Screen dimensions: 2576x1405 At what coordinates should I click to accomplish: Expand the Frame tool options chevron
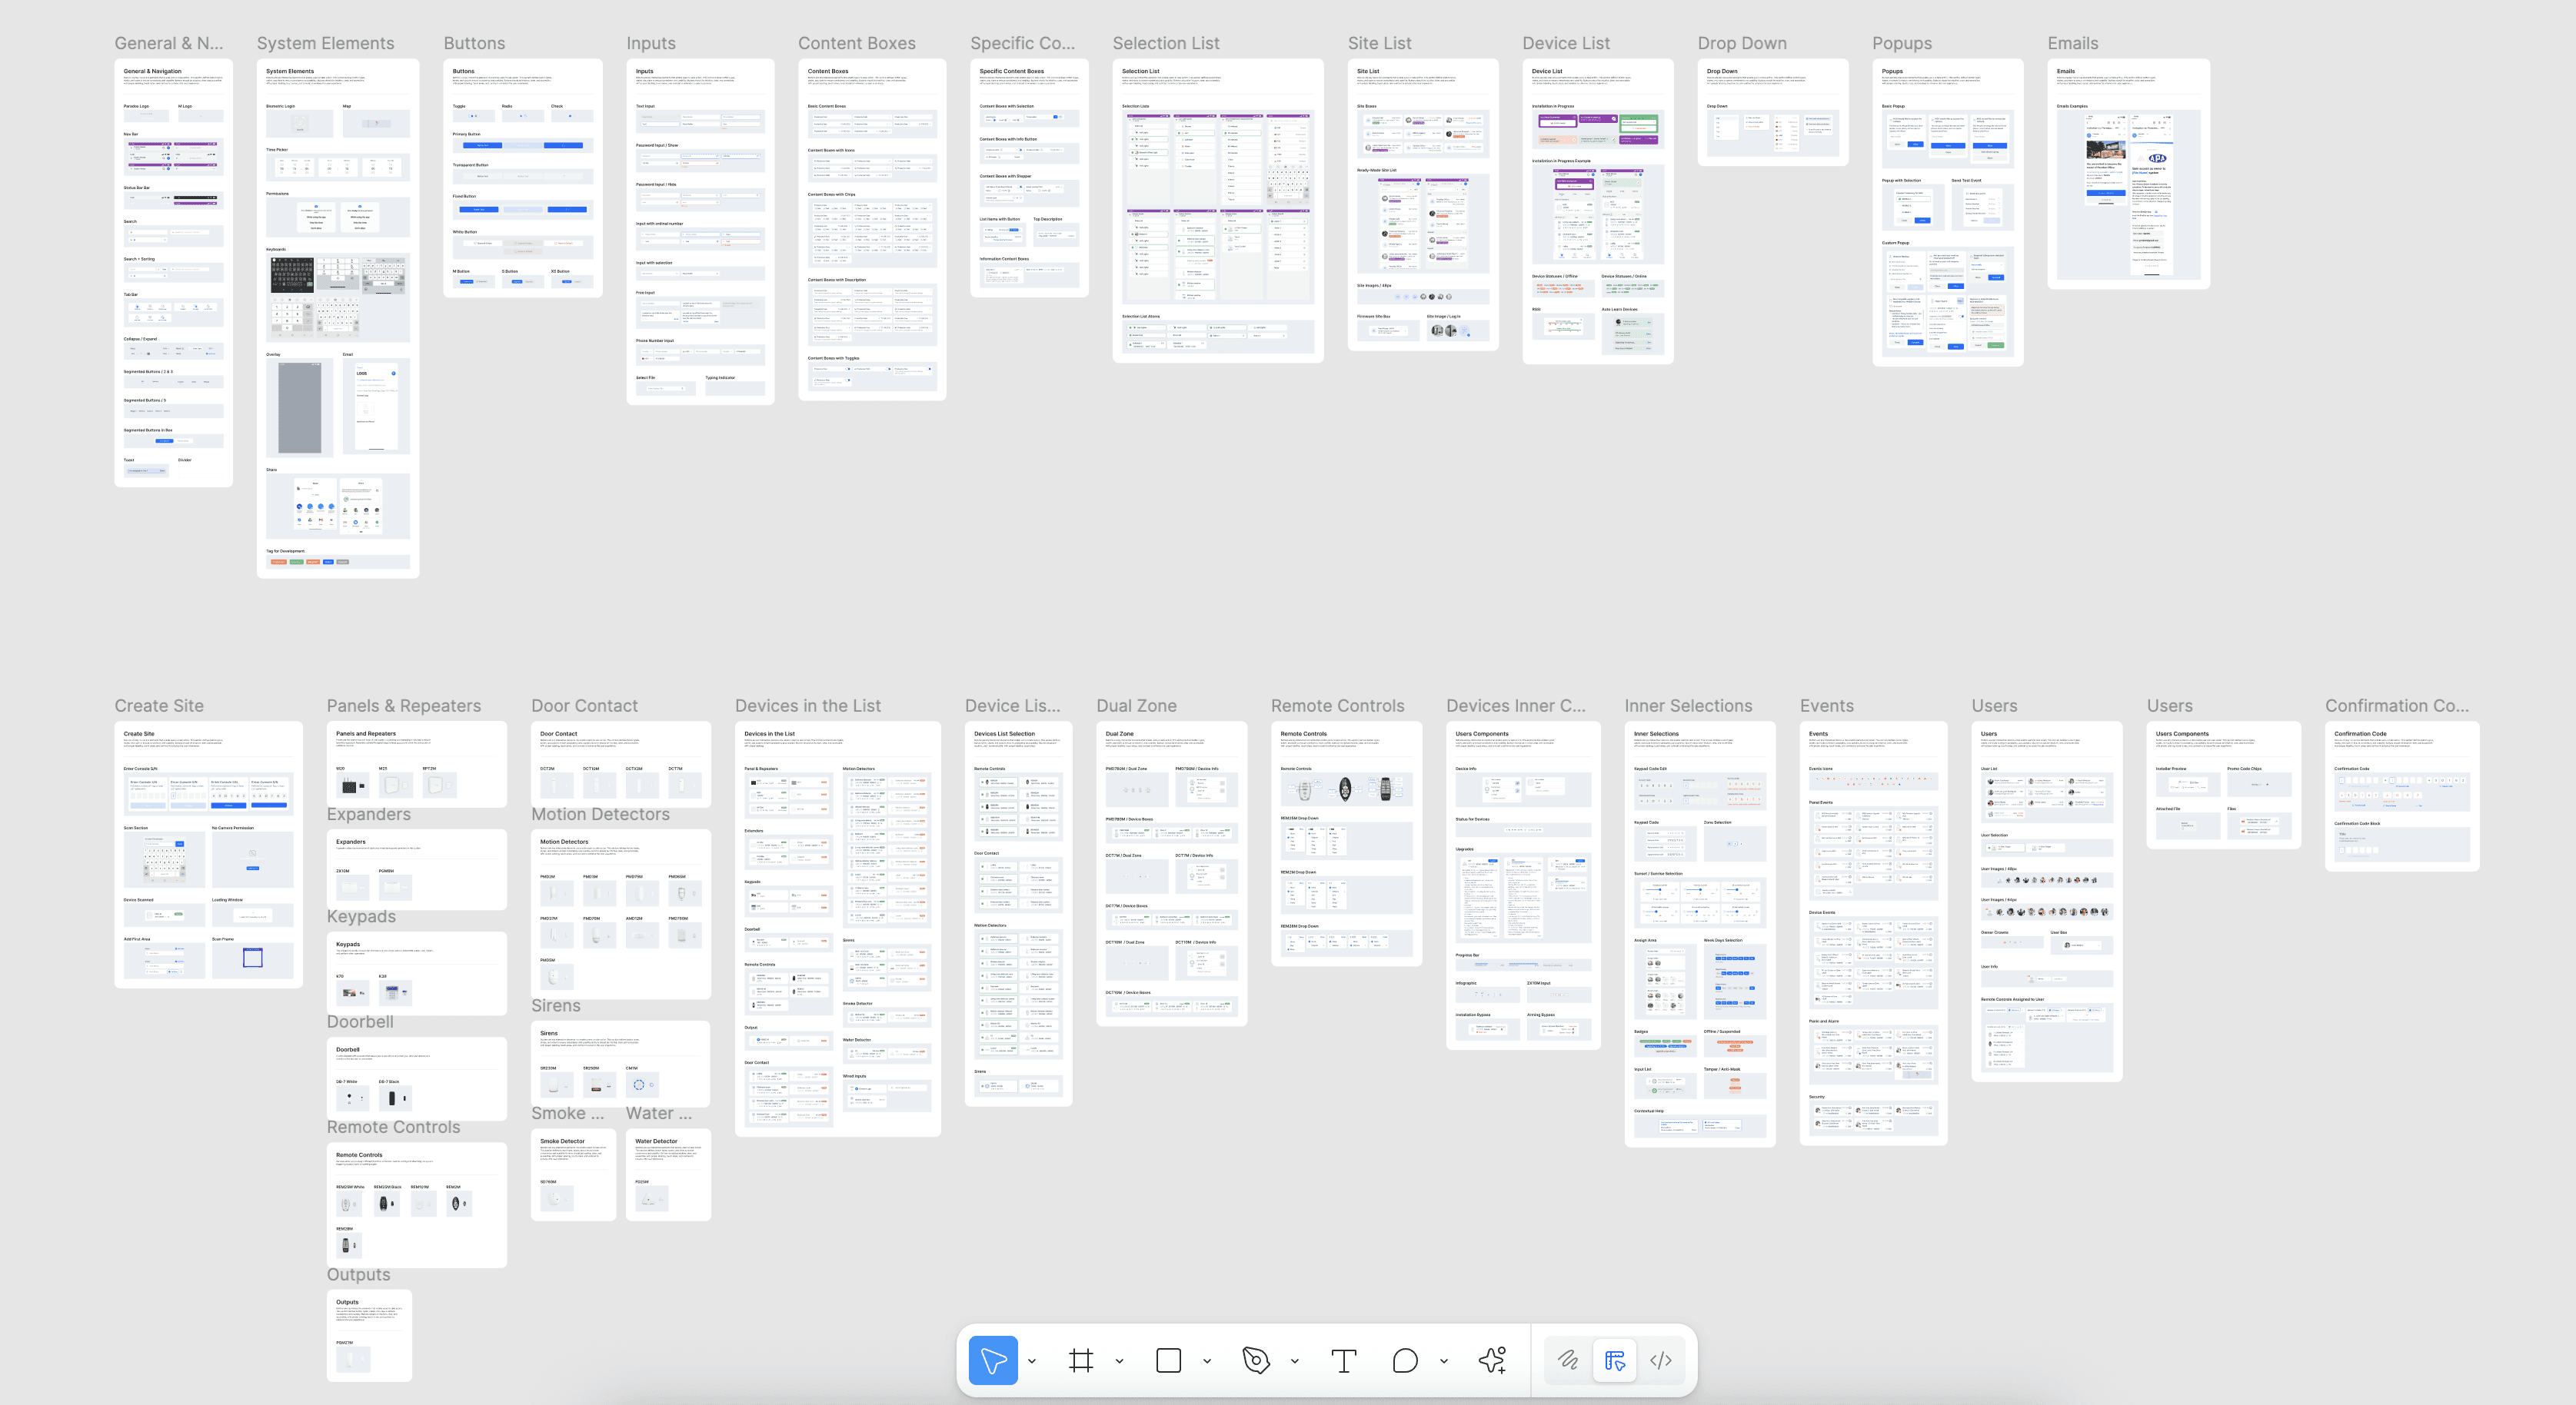coord(1119,1361)
